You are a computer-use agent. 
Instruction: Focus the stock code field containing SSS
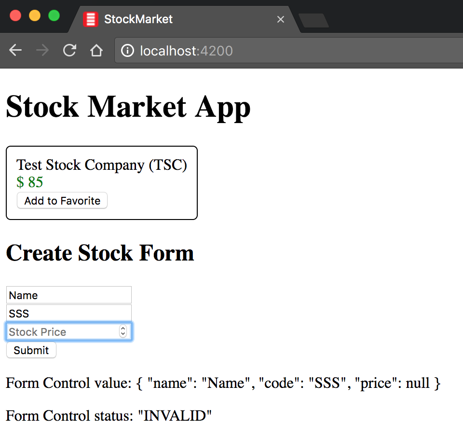tap(69, 314)
